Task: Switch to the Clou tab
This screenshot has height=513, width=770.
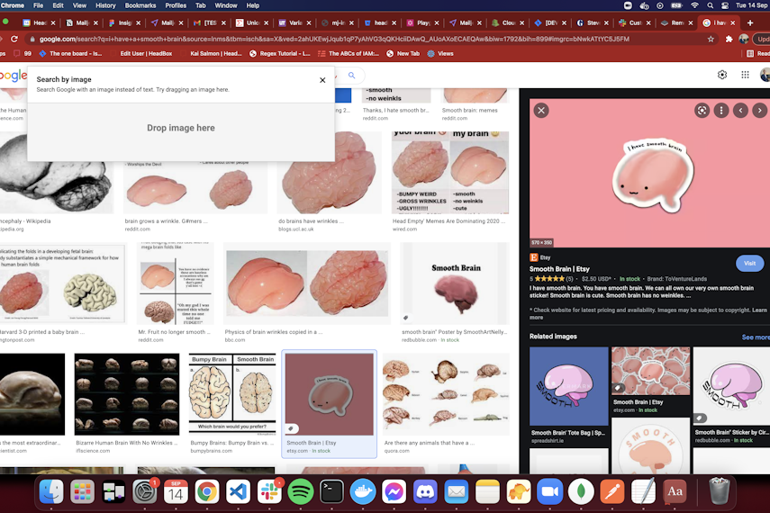Action: 508,22
